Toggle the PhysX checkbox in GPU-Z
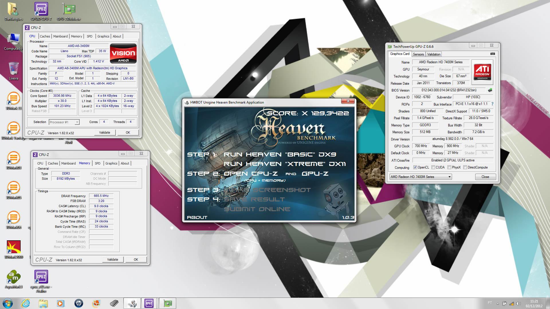 click(x=449, y=167)
